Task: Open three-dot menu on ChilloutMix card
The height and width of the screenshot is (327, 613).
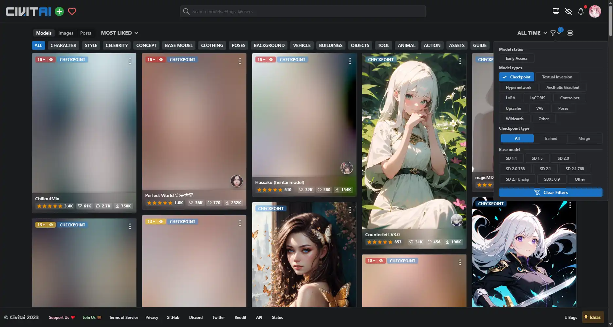Action: (130, 61)
